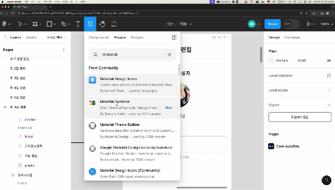
Task: Open the Assets tab
Action: tap(31, 38)
